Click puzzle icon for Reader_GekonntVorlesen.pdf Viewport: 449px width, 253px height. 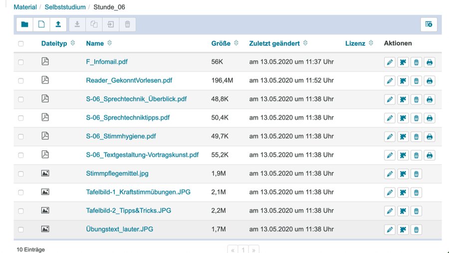[403, 81]
